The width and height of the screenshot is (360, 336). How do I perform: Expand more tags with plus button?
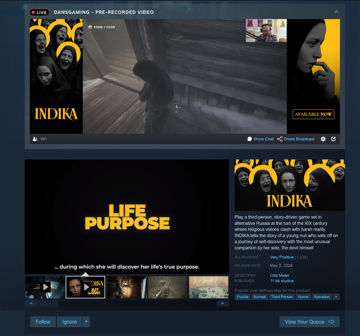pyautogui.click(x=336, y=297)
